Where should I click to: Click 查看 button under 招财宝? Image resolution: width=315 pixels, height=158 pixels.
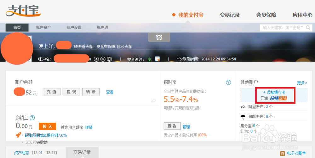172,126
